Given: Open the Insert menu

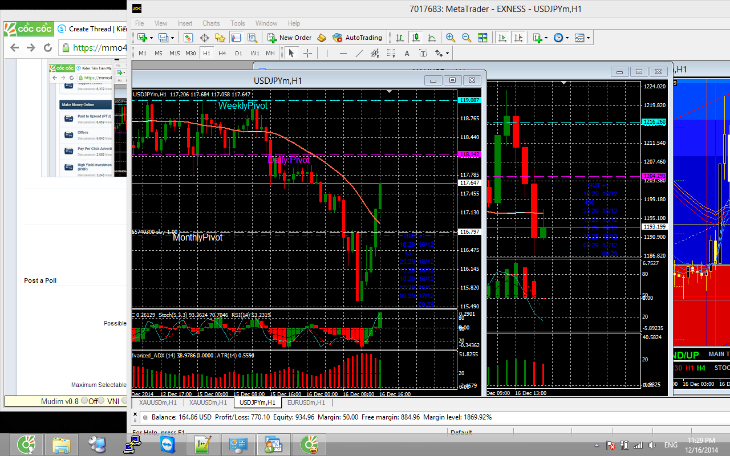Looking at the screenshot, I should click(x=185, y=23).
